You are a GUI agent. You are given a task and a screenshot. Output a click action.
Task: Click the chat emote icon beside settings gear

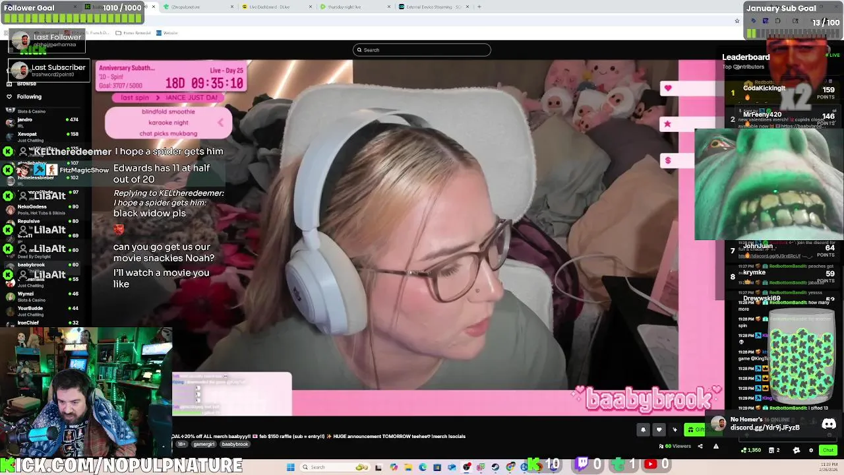coord(796,451)
